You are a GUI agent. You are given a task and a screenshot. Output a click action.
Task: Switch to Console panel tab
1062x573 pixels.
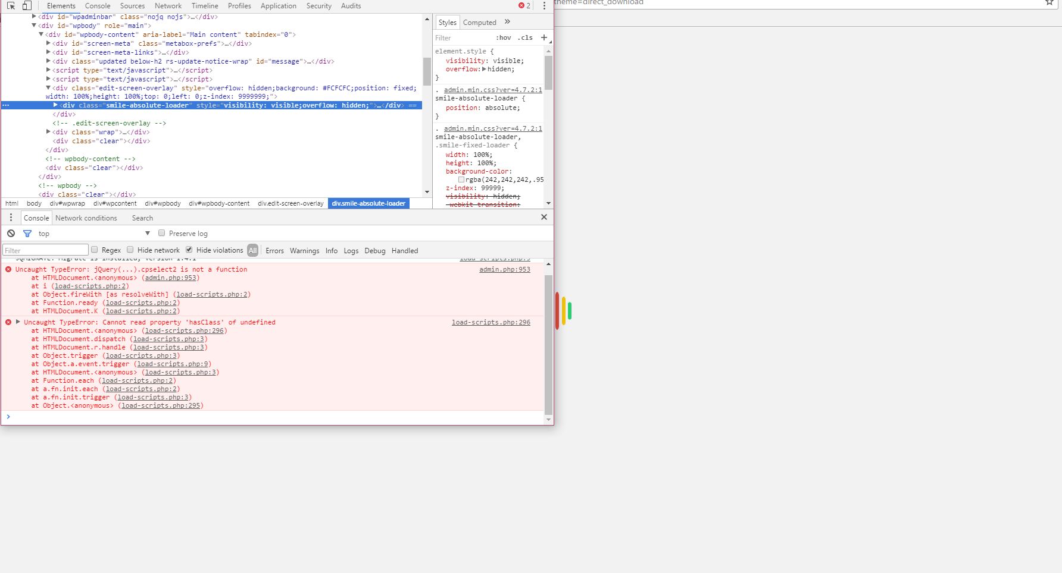98,6
